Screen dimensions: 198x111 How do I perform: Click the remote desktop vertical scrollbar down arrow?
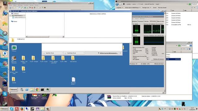[165, 91]
